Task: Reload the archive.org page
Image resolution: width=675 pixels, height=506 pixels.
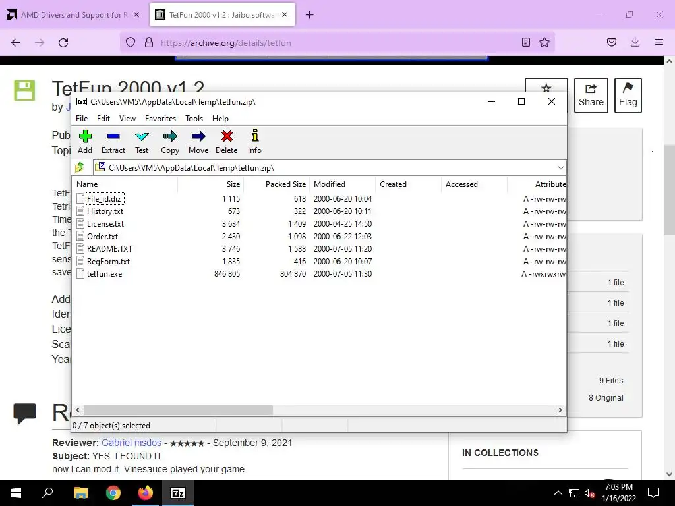Action: tap(63, 43)
